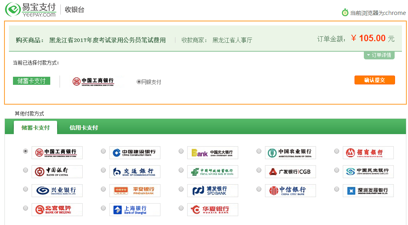Pick the Agricultural Bank of China logo

point(290,152)
